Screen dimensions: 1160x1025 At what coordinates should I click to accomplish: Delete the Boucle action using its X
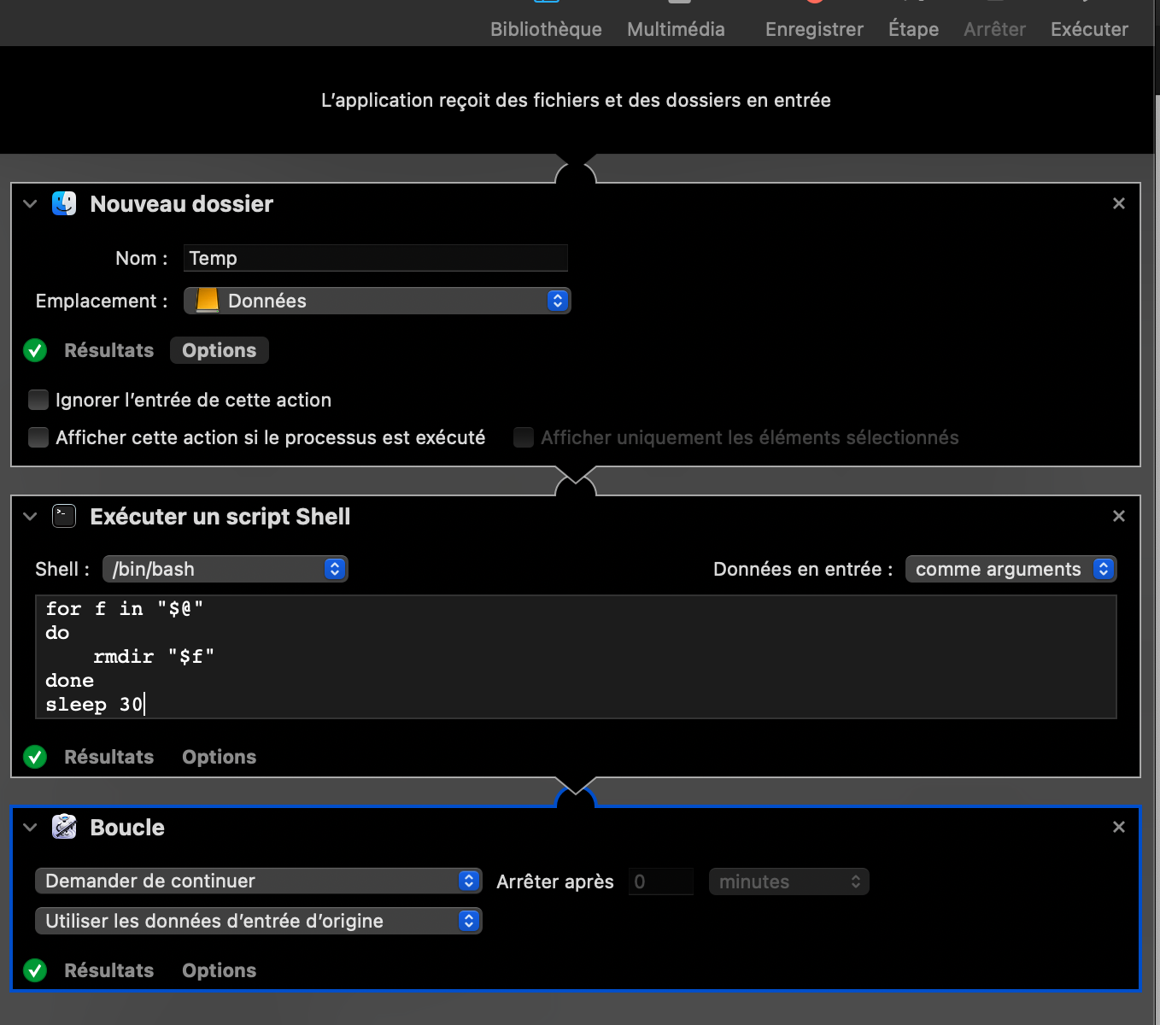tap(1119, 827)
